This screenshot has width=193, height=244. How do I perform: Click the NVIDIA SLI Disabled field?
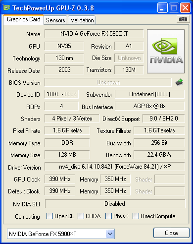pos(115,204)
